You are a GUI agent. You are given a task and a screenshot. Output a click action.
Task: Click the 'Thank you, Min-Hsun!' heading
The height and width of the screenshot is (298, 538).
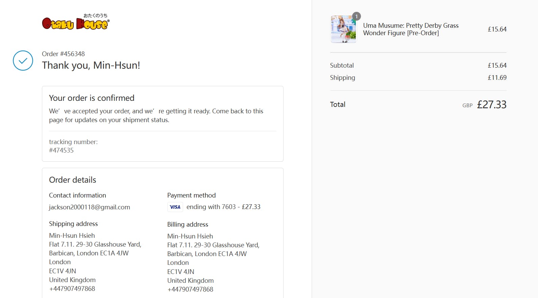click(91, 65)
